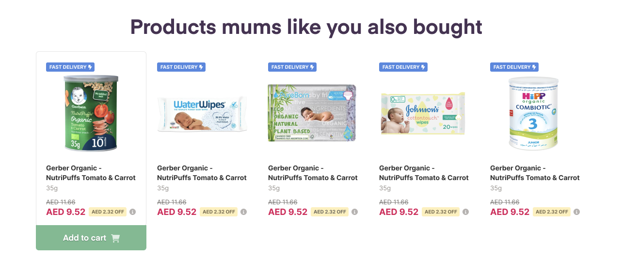Click info icon under the Johnson's wipes product
The height and width of the screenshot is (275, 638).
466,212
